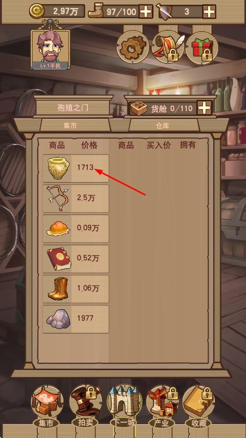Select the leather boots item 1.06万

click(x=76, y=289)
